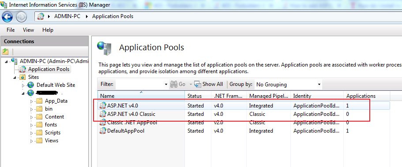402x167 pixels.
Task: Click the Scripts folder icon
Action: (x=39, y=133)
